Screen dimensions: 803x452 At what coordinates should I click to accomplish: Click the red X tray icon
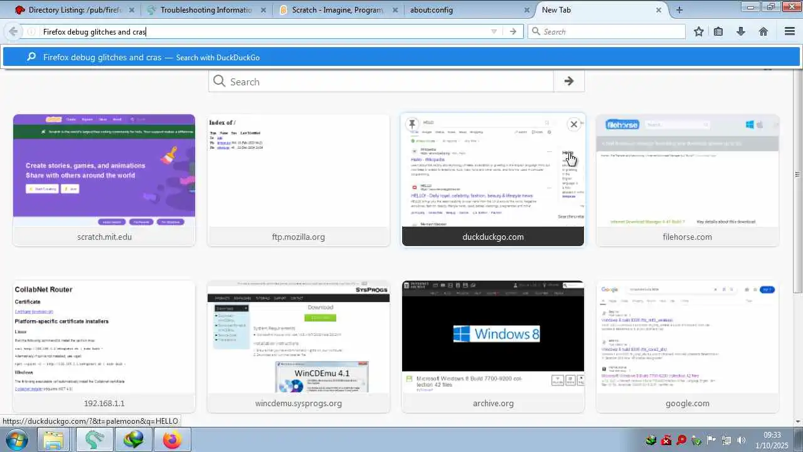tap(666, 440)
